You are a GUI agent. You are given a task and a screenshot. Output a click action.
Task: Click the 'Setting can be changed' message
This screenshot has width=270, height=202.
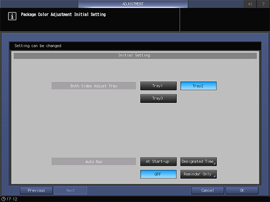click(x=38, y=46)
